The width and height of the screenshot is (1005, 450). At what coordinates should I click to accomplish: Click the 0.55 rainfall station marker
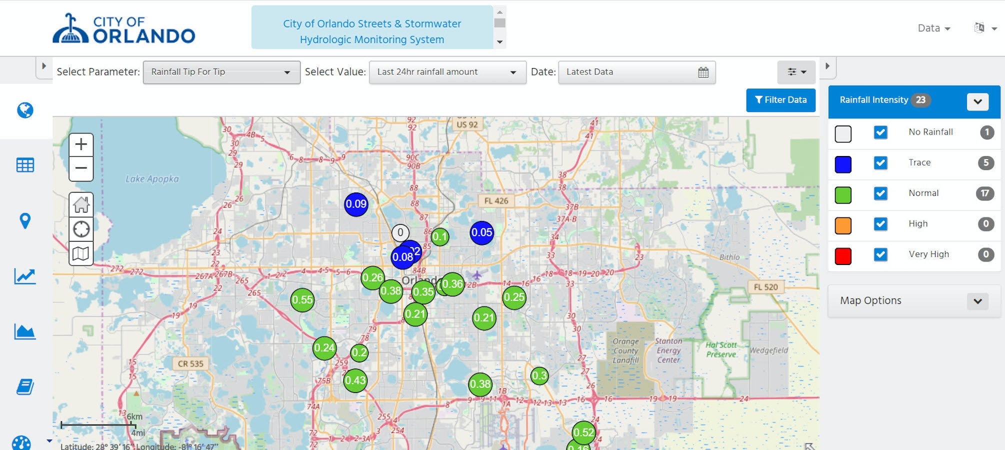pos(302,300)
